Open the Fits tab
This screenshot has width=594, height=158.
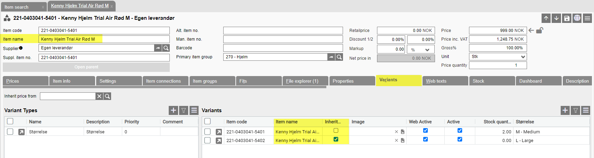(x=259, y=81)
